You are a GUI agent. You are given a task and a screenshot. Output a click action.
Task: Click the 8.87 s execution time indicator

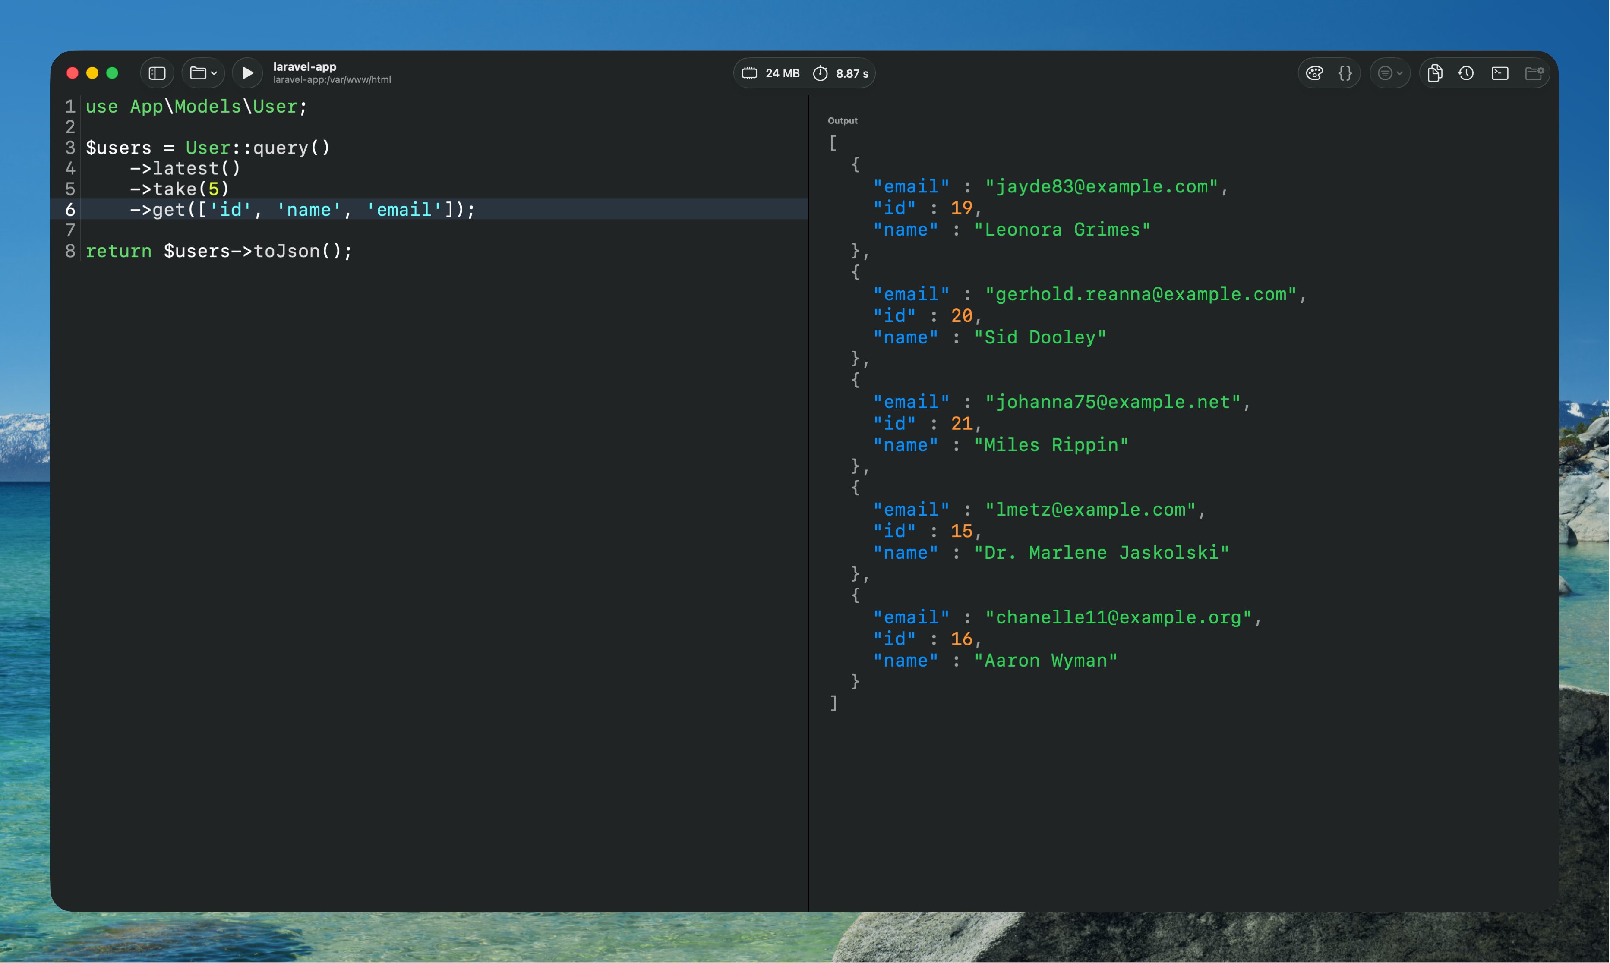click(x=841, y=73)
